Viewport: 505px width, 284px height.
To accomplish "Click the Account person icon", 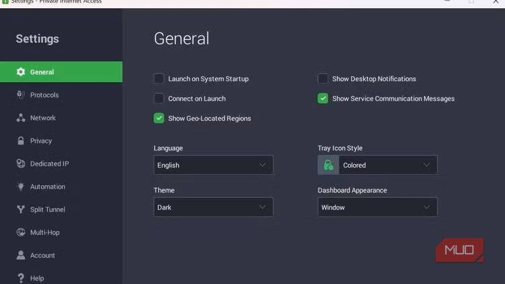I will 21,255.
